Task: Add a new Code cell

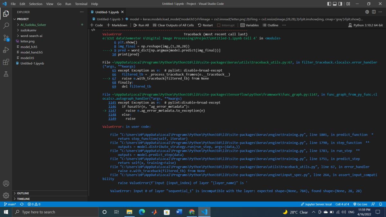Action: click(96, 25)
